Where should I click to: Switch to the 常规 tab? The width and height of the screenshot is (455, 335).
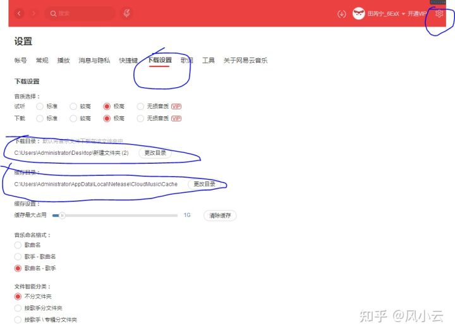[42, 61]
